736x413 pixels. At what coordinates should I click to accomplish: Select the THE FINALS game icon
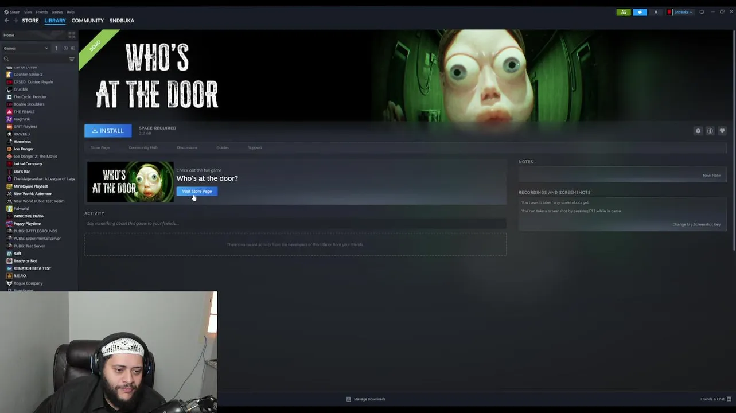click(x=9, y=112)
